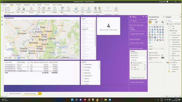Image resolution: width=182 pixels, height=102 pixels.
Task: Open the Model view from left sidebar
Action: (2, 25)
